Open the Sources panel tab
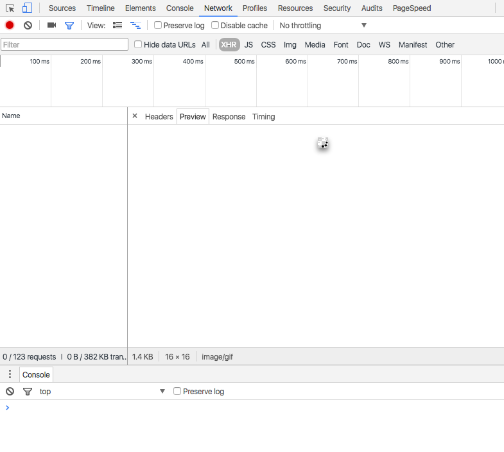Viewport: 504px width, 452px height. point(62,8)
